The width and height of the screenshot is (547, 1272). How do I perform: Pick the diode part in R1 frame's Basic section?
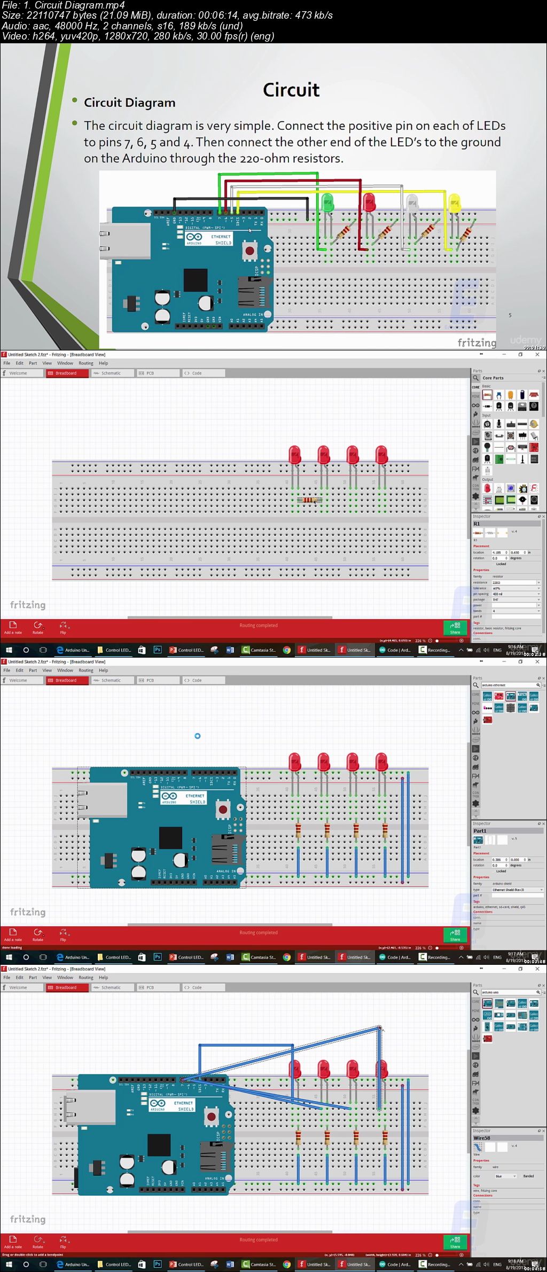click(x=487, y=406)
